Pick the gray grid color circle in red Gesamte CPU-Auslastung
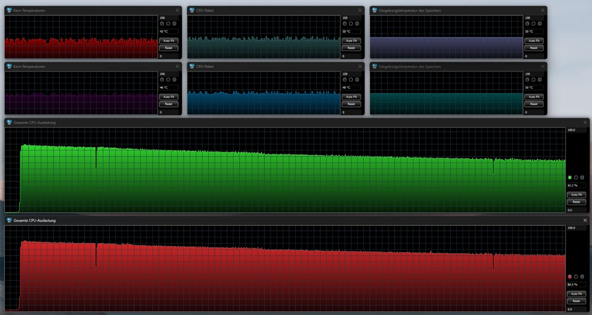The height and width of the screenshot is (315, 592). click(582, 277)
